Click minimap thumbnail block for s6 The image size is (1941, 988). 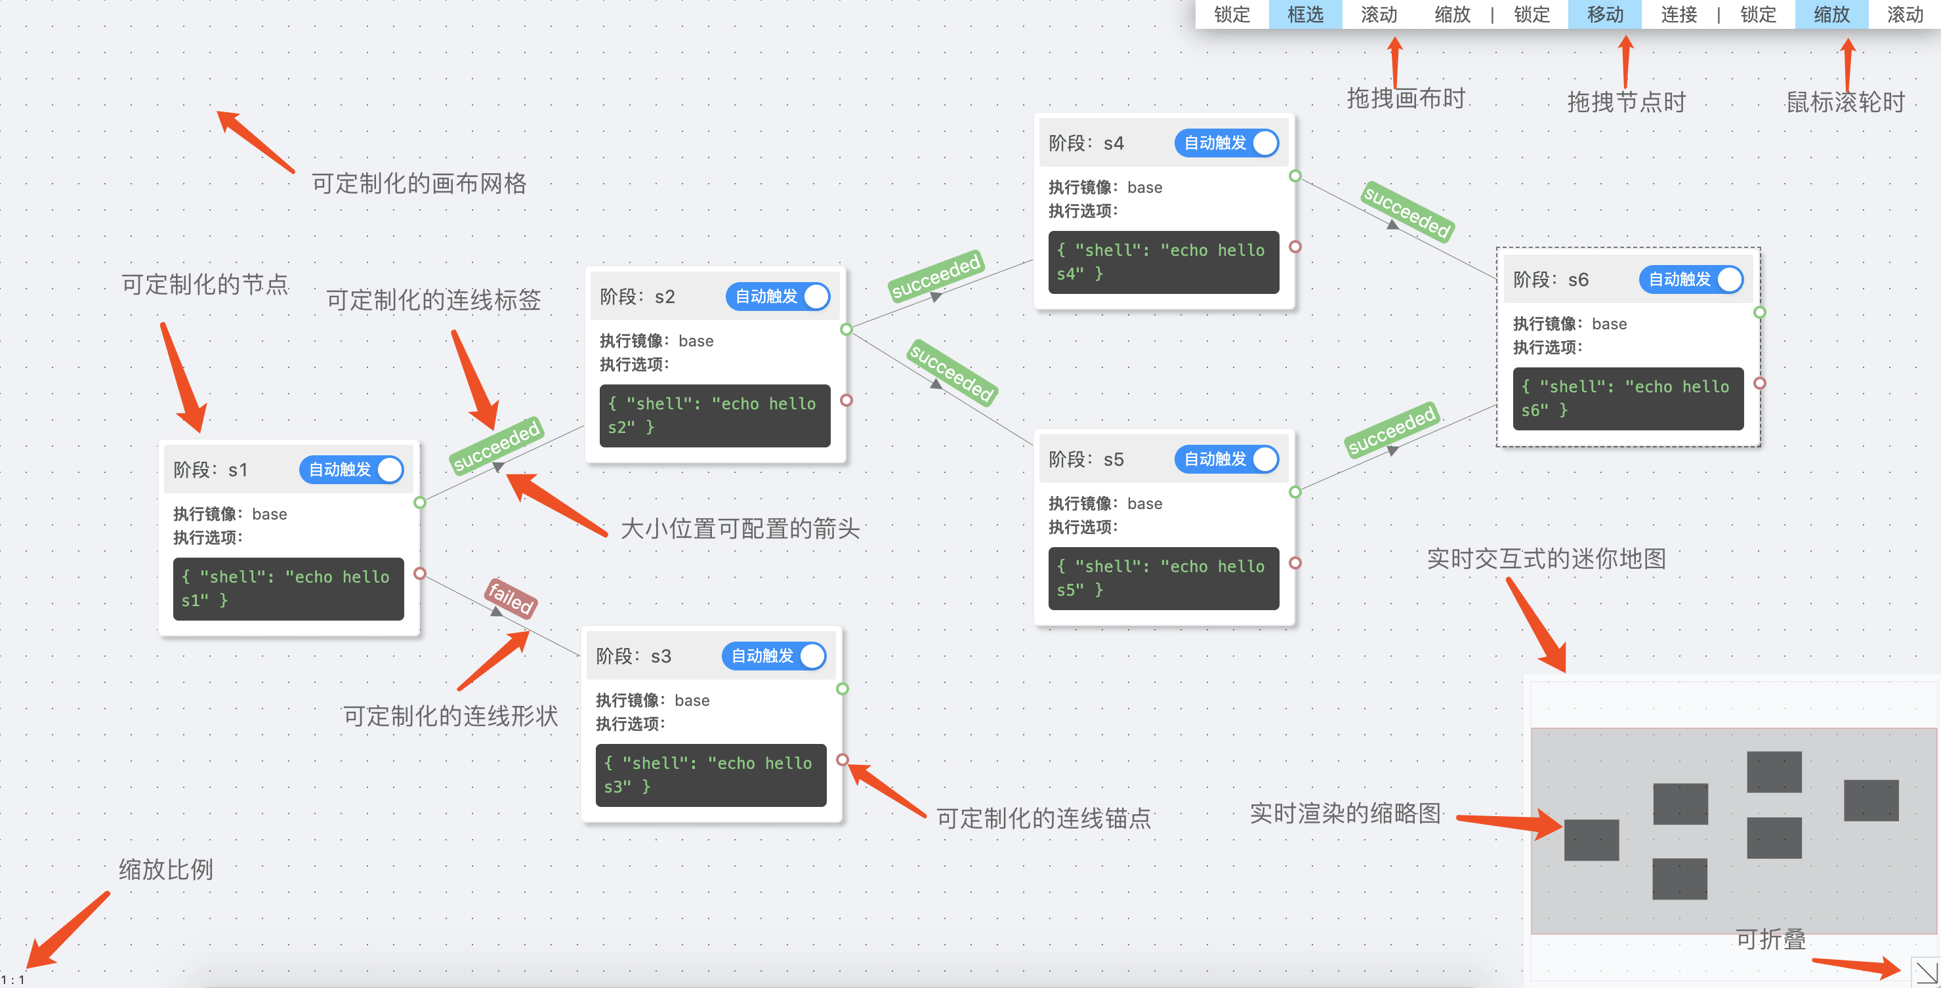(1870, 800)
